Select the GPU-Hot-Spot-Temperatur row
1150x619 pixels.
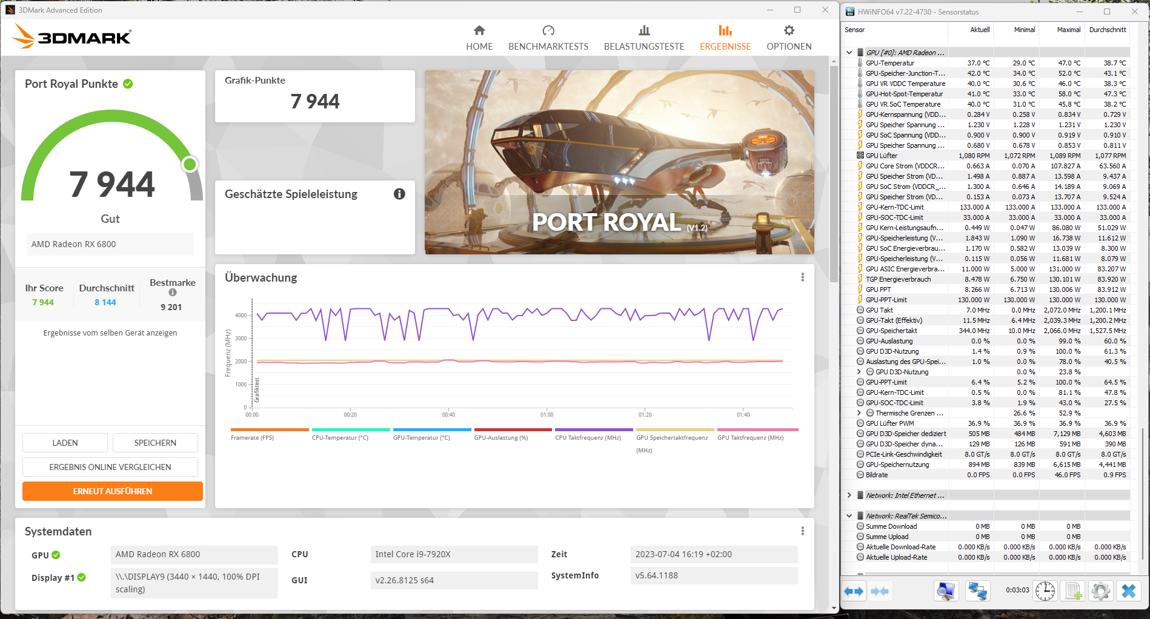[987, 94]
